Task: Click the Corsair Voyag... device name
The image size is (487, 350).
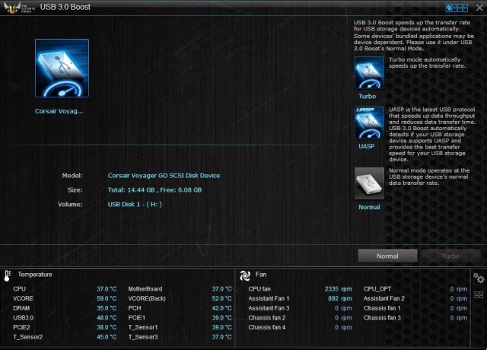Action: [x=59, y=111]
